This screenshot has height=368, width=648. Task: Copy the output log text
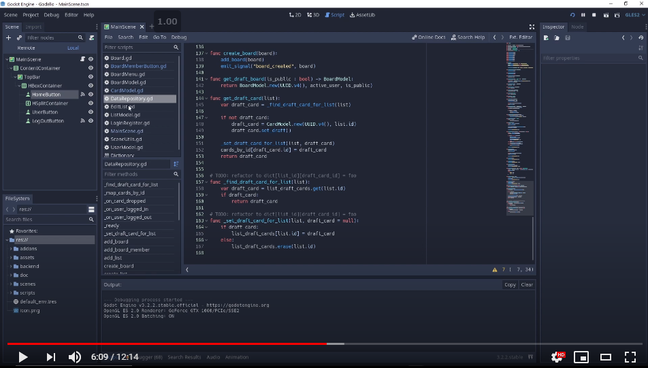510,284
